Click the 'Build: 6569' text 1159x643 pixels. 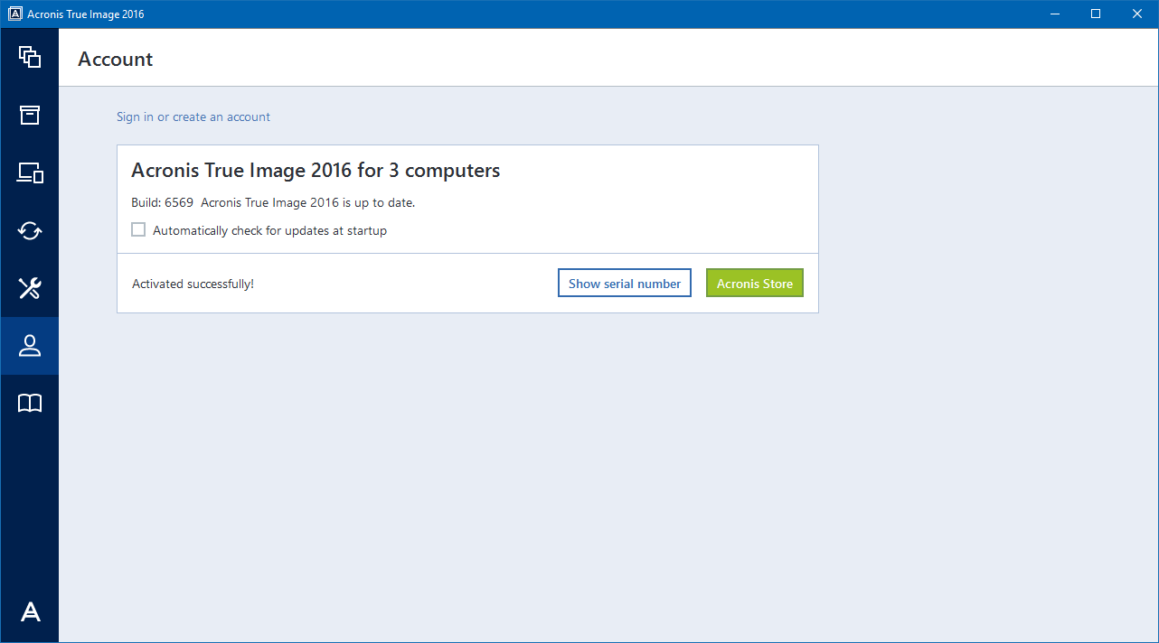click(x=163, y=202)
